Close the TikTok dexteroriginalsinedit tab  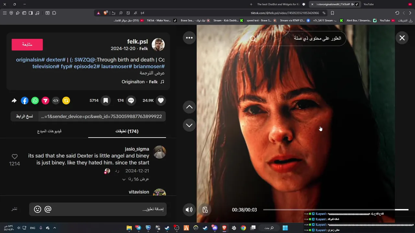[x=312, y=4]
